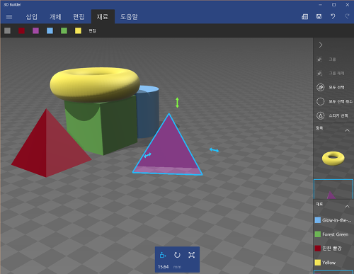354x274 pixels.
Task: Click 모두 선택 to select all
Action: pos(333,87)
